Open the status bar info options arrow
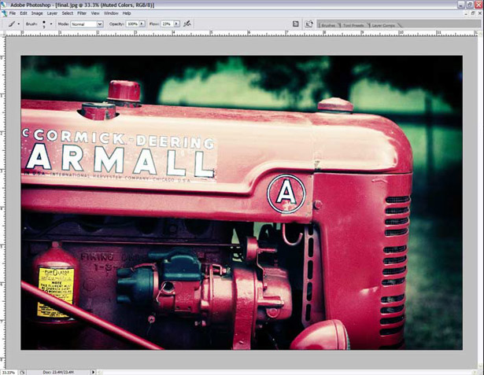The height and width of the screenshot is (375, 484). [93, 372]
